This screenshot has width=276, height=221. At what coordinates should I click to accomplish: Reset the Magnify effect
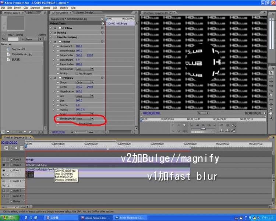102,78
